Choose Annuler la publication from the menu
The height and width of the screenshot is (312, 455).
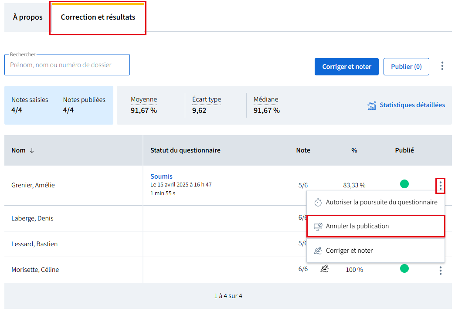357,226
